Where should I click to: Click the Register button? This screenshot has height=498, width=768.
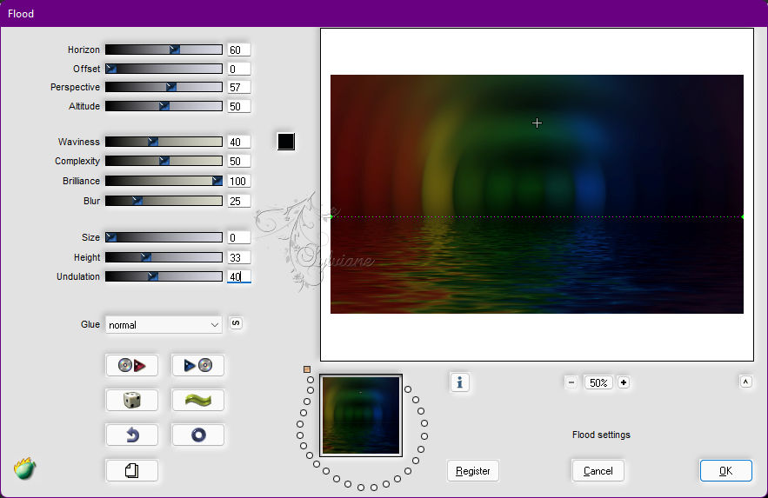472,470
